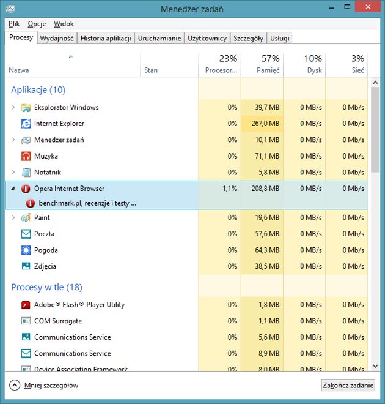This screenshot has width=385, height=404.
Task: Switch to the Użytkownicy tab
Action: point(207,38)
